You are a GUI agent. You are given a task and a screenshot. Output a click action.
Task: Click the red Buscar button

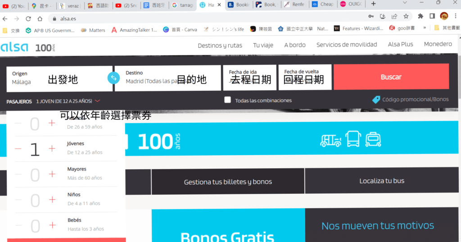point(391,77)
